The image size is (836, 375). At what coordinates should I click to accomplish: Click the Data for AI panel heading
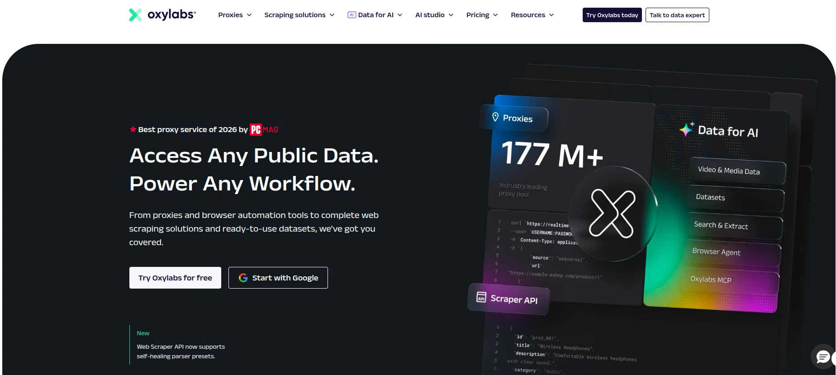pyautogui.click(x=728, y=131)
